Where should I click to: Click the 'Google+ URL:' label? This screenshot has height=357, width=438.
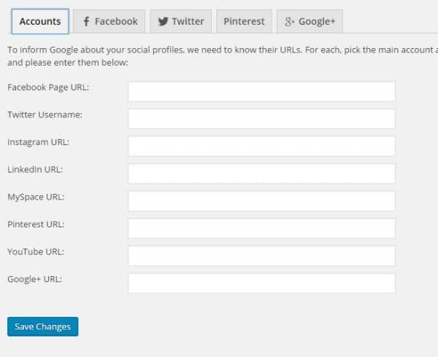click(34, 279)
